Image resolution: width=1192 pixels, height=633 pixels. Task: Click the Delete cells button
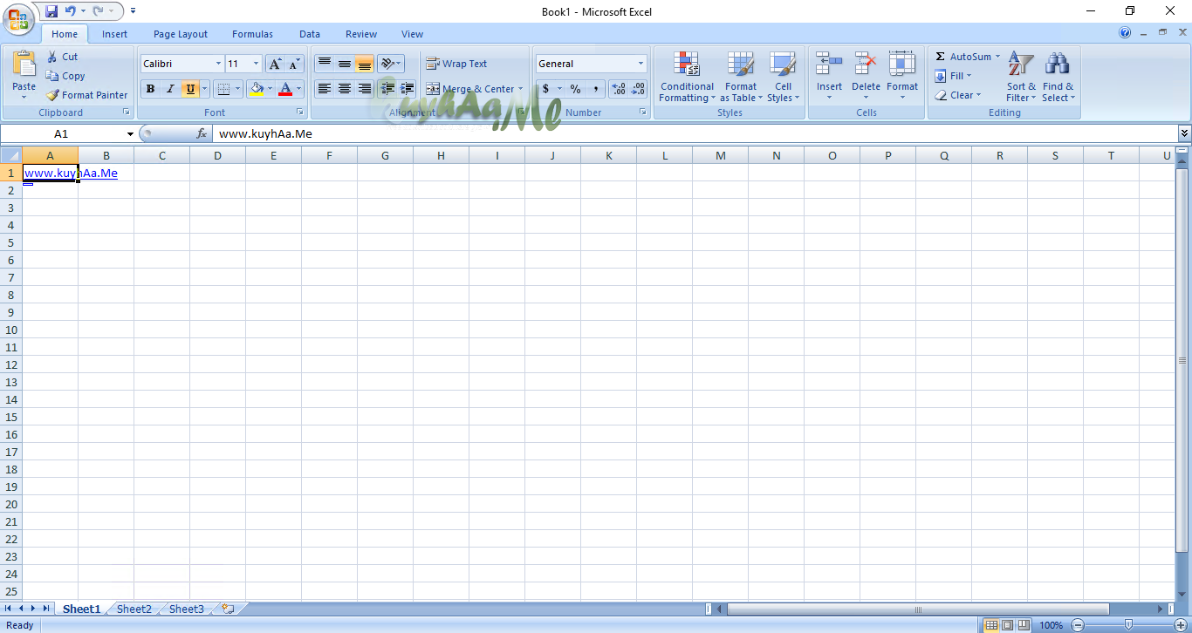coord(866,77)
